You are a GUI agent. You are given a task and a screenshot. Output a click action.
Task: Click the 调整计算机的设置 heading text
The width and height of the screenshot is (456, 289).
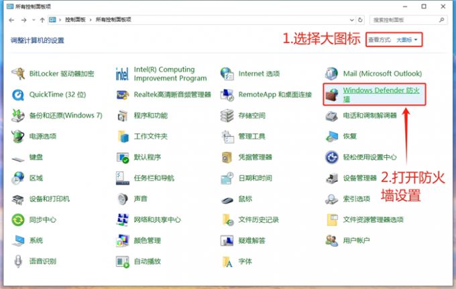(x=38, y=40)
